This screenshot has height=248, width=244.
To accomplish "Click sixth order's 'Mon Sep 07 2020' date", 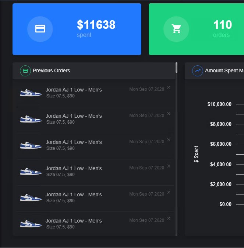I will [147, 220].
